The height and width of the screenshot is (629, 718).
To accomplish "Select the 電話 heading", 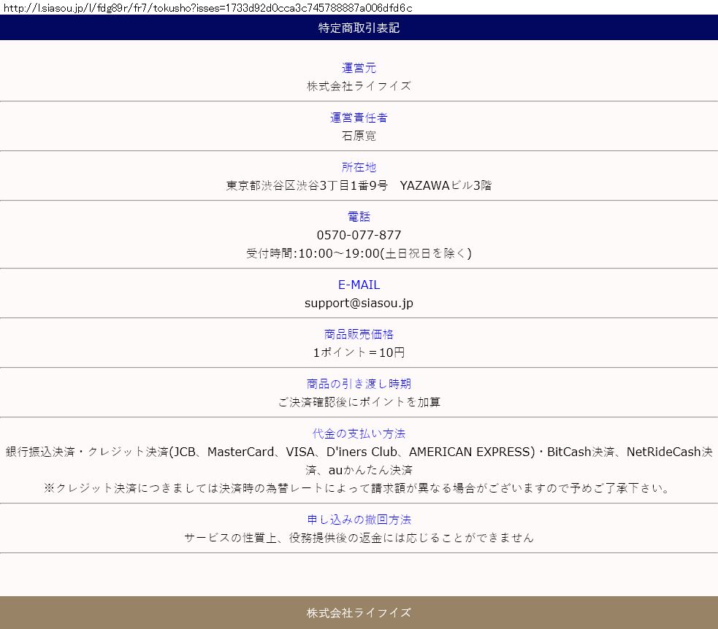I will 359,217.
